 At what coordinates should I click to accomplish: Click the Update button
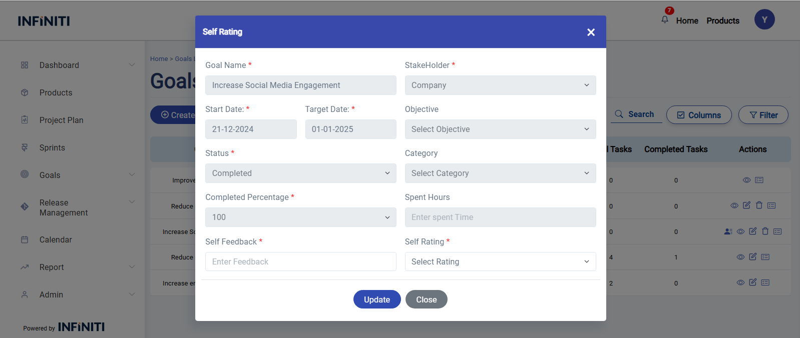tap(377, 299)
